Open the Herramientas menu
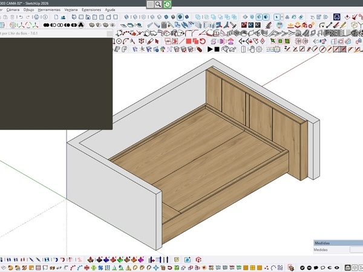The image size is (363, 272). point(49,10)
